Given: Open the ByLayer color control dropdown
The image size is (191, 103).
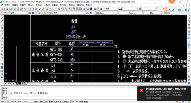Looking at the screenshot, I should (x=107, y=13).
